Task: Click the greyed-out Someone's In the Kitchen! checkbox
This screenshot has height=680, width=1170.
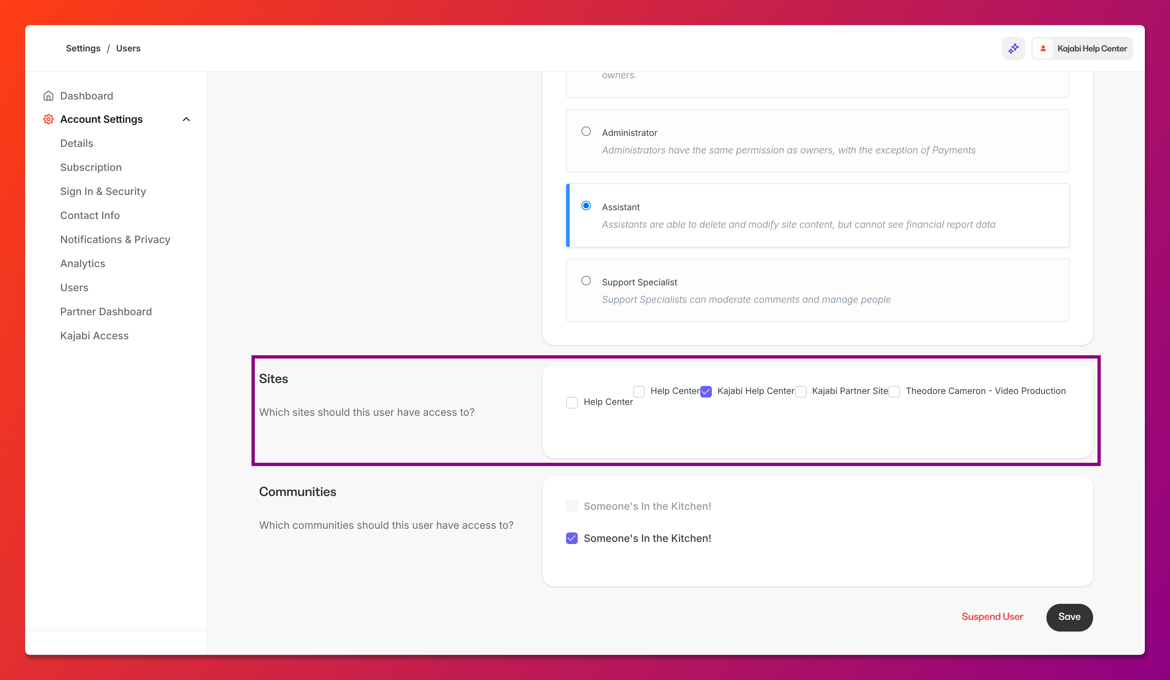Action: [572, 506]
